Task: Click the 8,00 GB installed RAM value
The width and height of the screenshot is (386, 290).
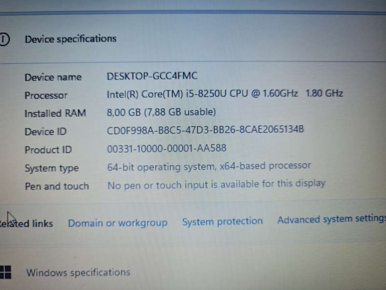Action: click(x=161, y=112)
